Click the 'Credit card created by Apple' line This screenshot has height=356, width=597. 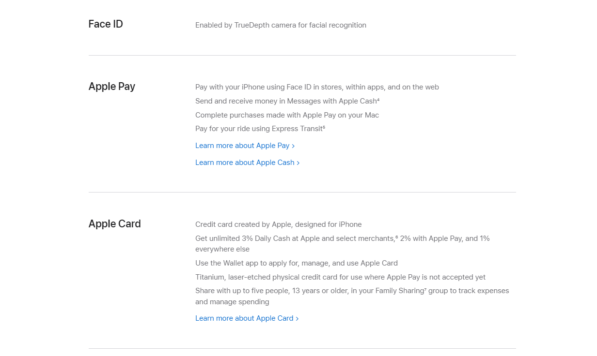279,224
